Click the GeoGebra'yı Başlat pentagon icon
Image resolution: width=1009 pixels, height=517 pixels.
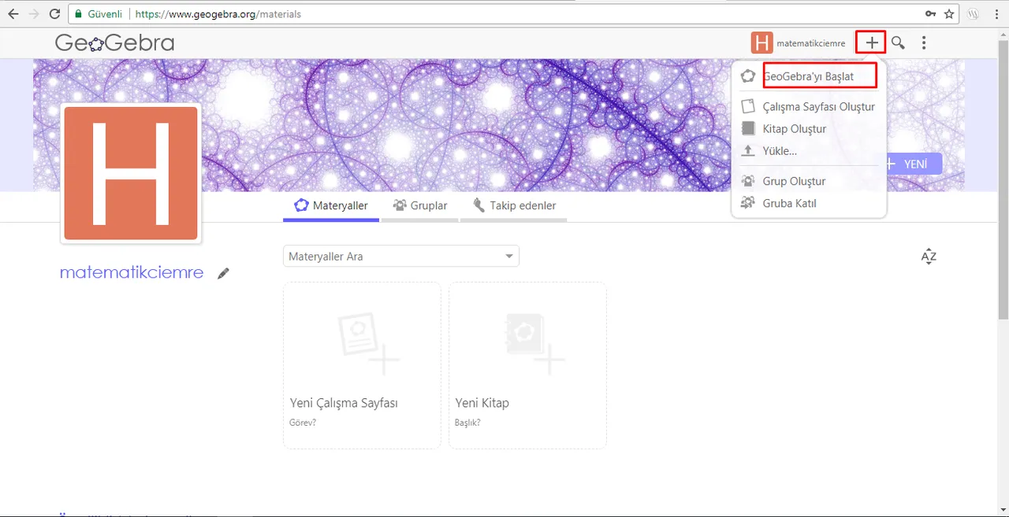tap(748, 76)
